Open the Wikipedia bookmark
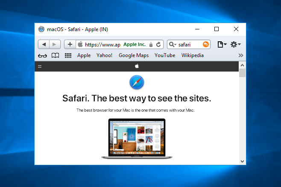Viewport: 281px width, 187px height. tap(192, 55)
